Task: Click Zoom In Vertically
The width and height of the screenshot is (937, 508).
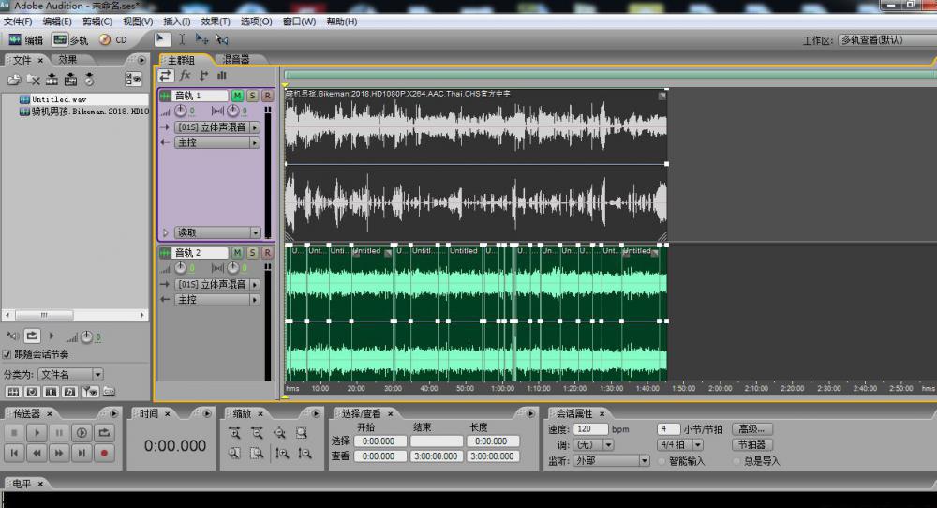Action: coord(282,453)
